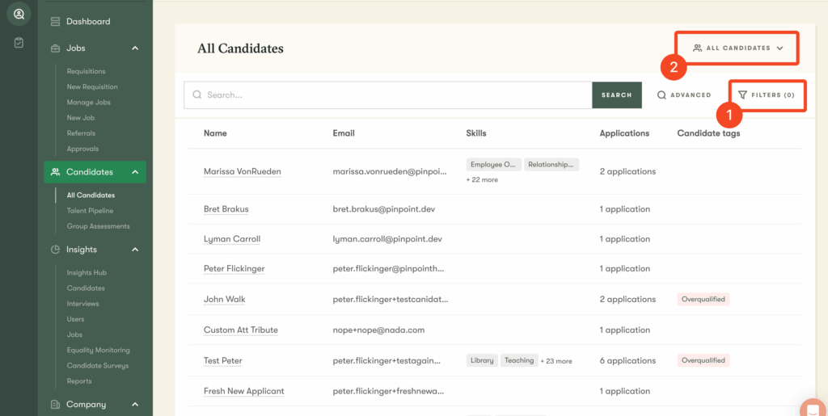The height and width of the screenshot is (416, 828).
Task: Click the Company building icon
Action: (55, 405)
